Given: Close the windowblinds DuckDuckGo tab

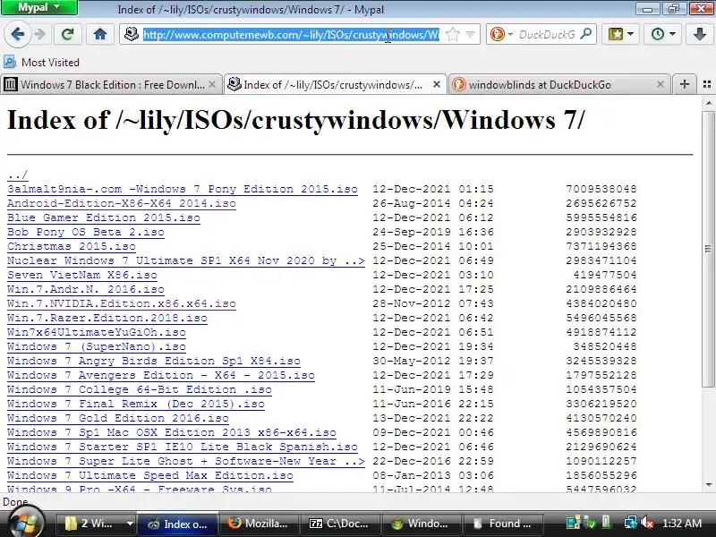Looking at the screenshot, I should pos(661,84).
